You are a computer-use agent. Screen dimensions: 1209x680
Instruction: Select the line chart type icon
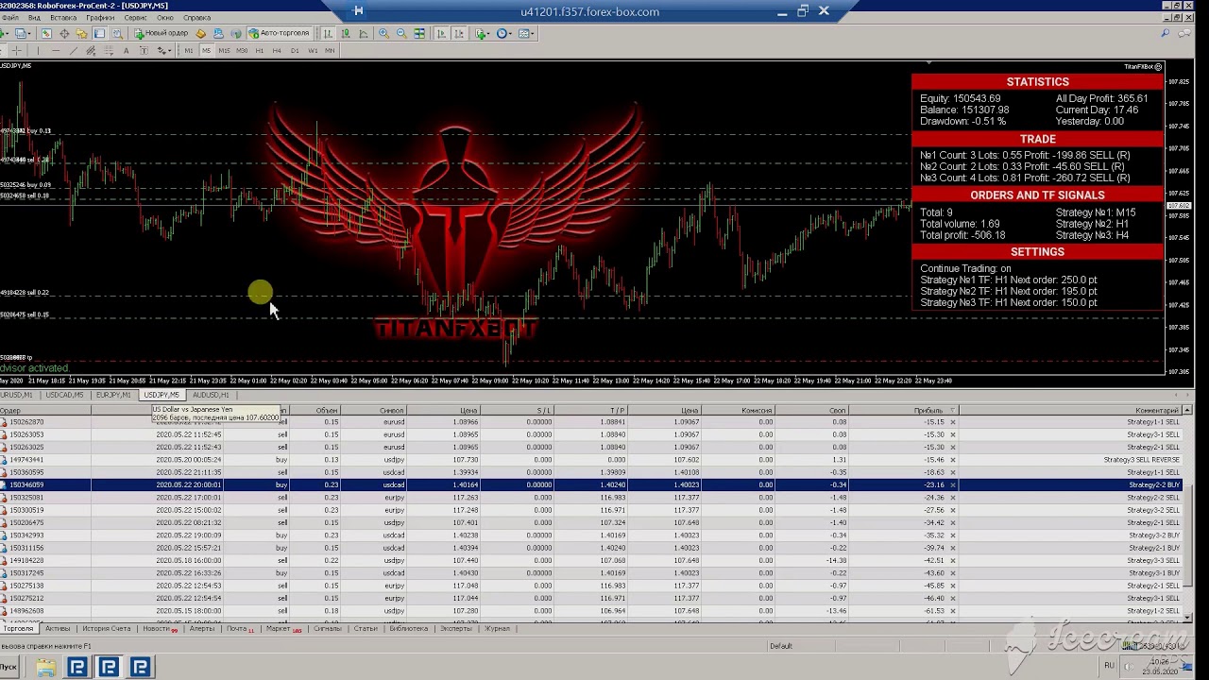tap(364, 33)
